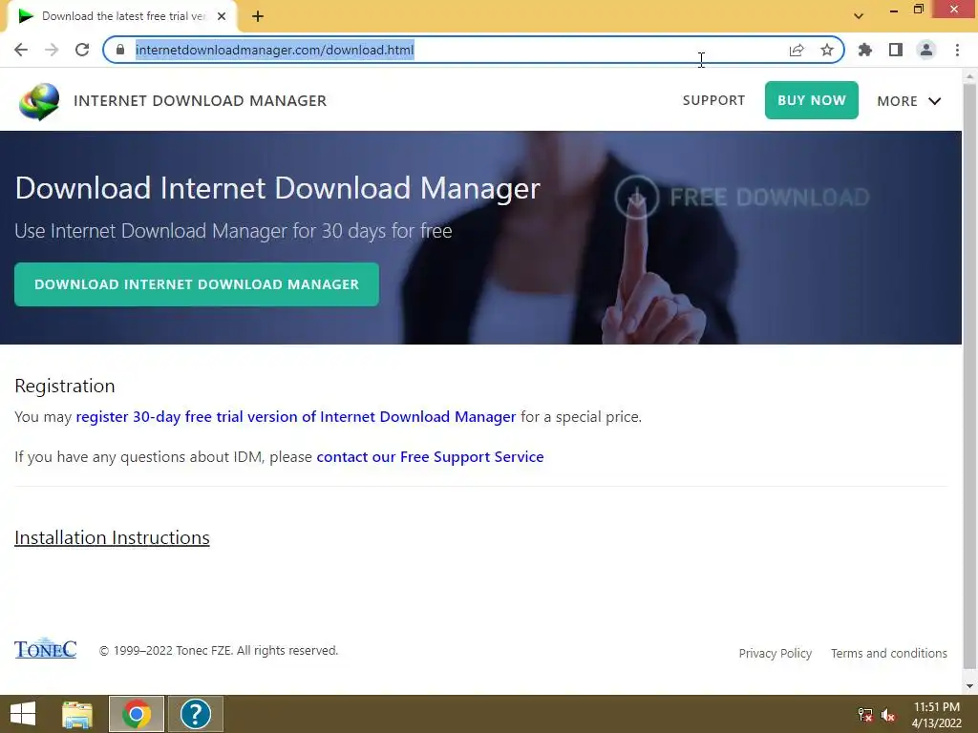Click 'Use Internet Download Manager for 30 days' text
Viewport: 978px width, 733px height.
coord(233,231)
